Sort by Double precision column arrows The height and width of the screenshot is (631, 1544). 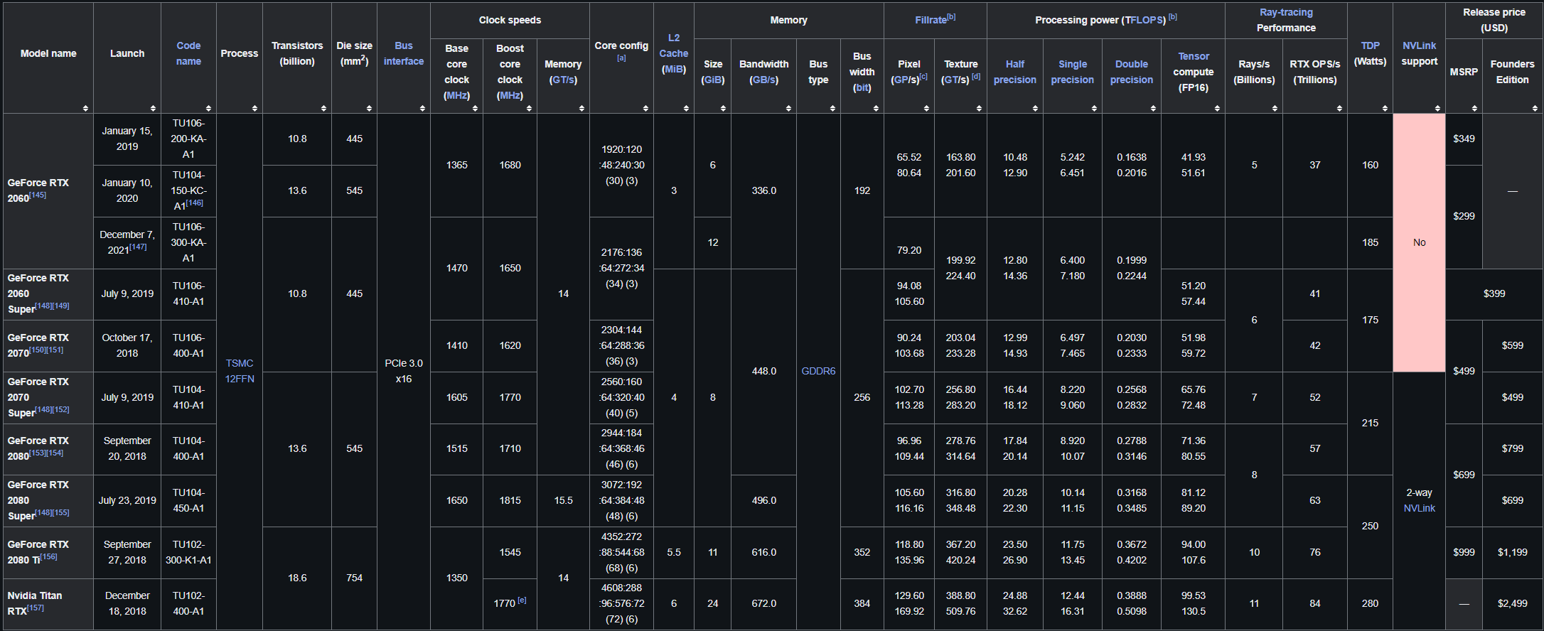click(1153, 108)
